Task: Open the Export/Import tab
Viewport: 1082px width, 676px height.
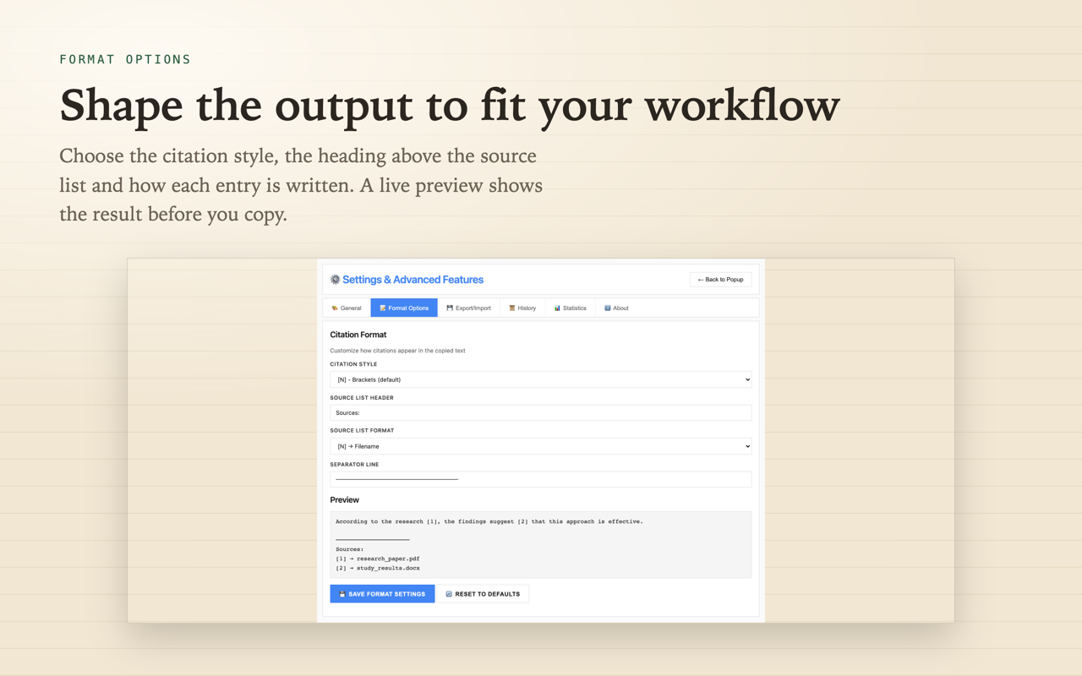Action: [468, 308]
